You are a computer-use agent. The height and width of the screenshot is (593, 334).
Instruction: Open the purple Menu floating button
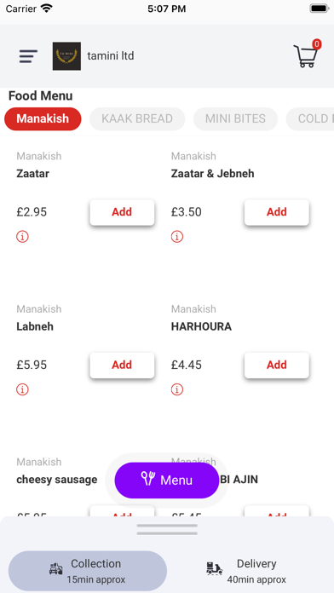coord(167,481)
